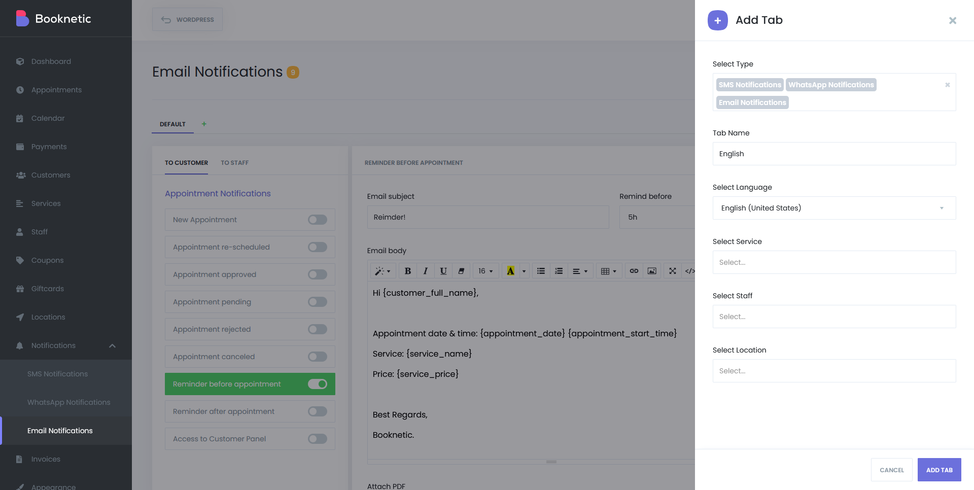Click the ADD TAB button
This screenshot has height=490, width=974.
(x=939, y=470)
